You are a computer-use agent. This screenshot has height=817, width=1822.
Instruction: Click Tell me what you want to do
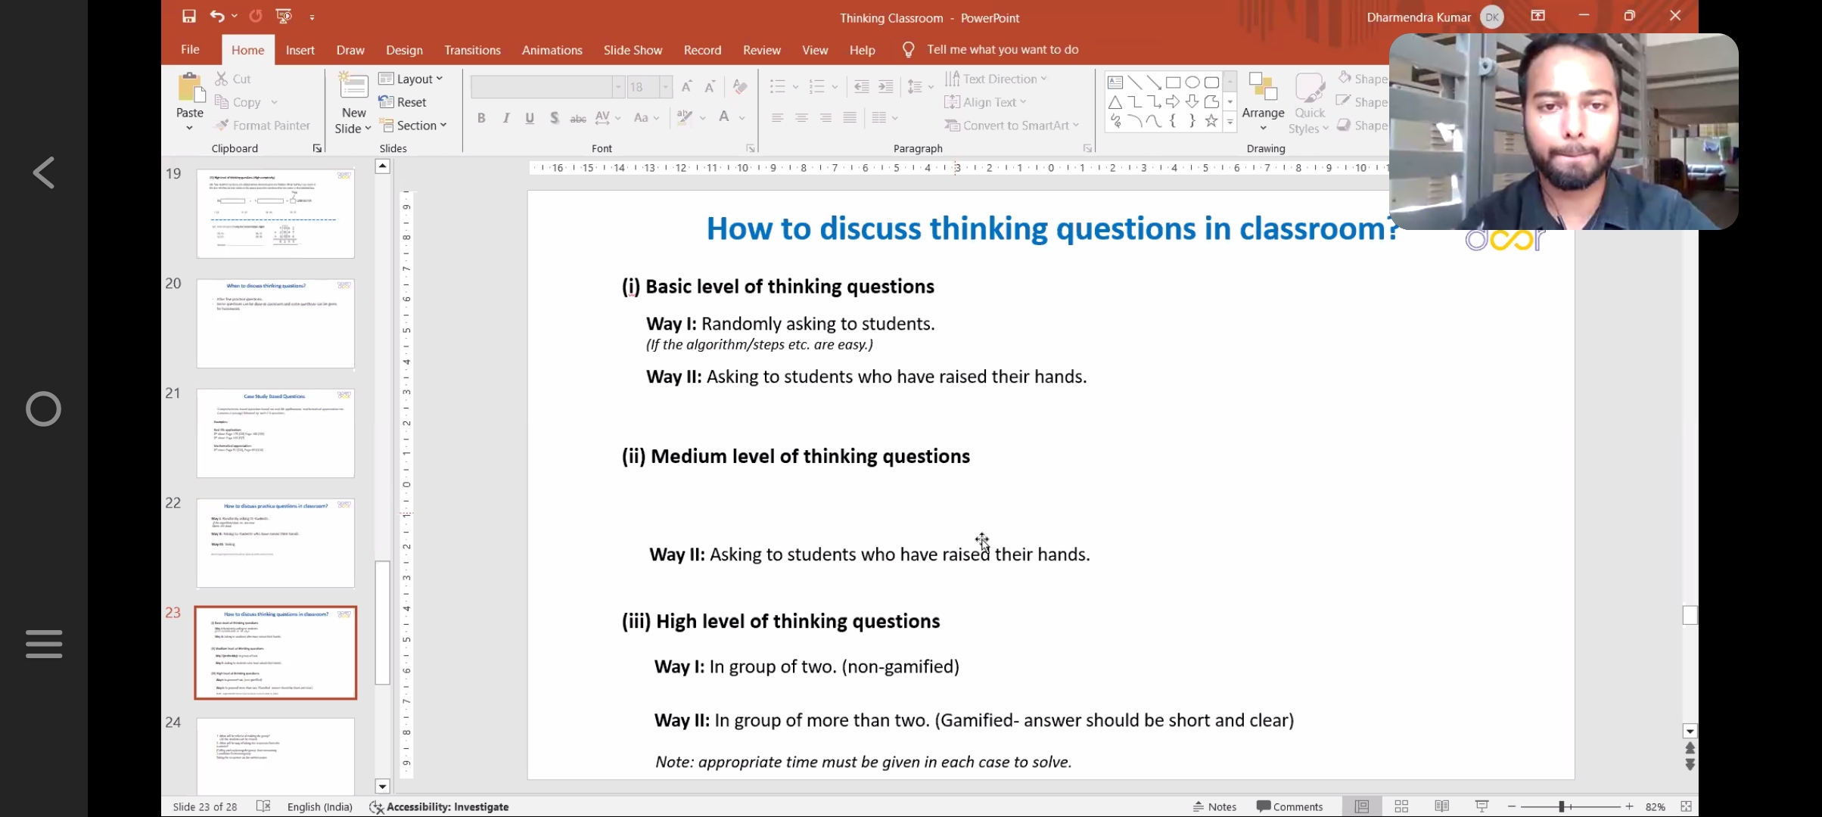[x=1002, y=49]
